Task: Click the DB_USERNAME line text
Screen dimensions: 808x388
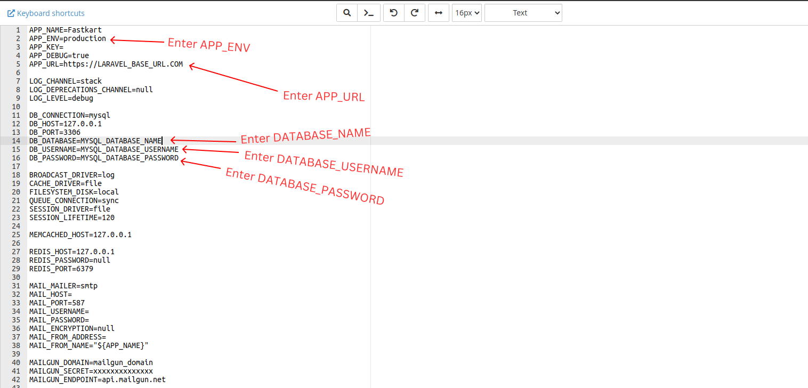Action: (103, 149)
